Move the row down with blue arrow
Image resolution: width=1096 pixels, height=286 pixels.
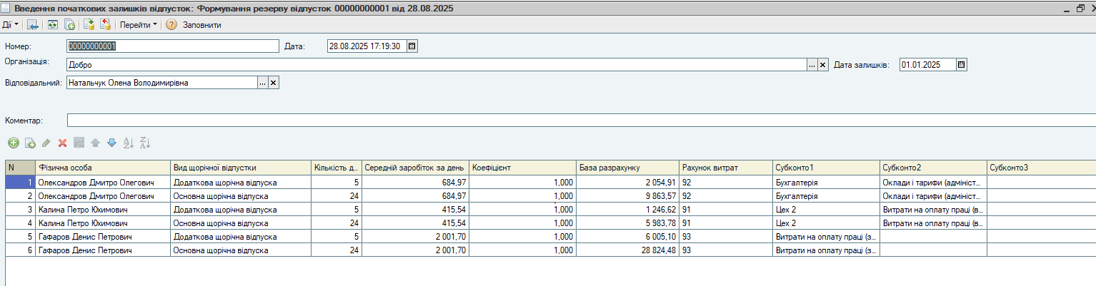pos(111,143)
